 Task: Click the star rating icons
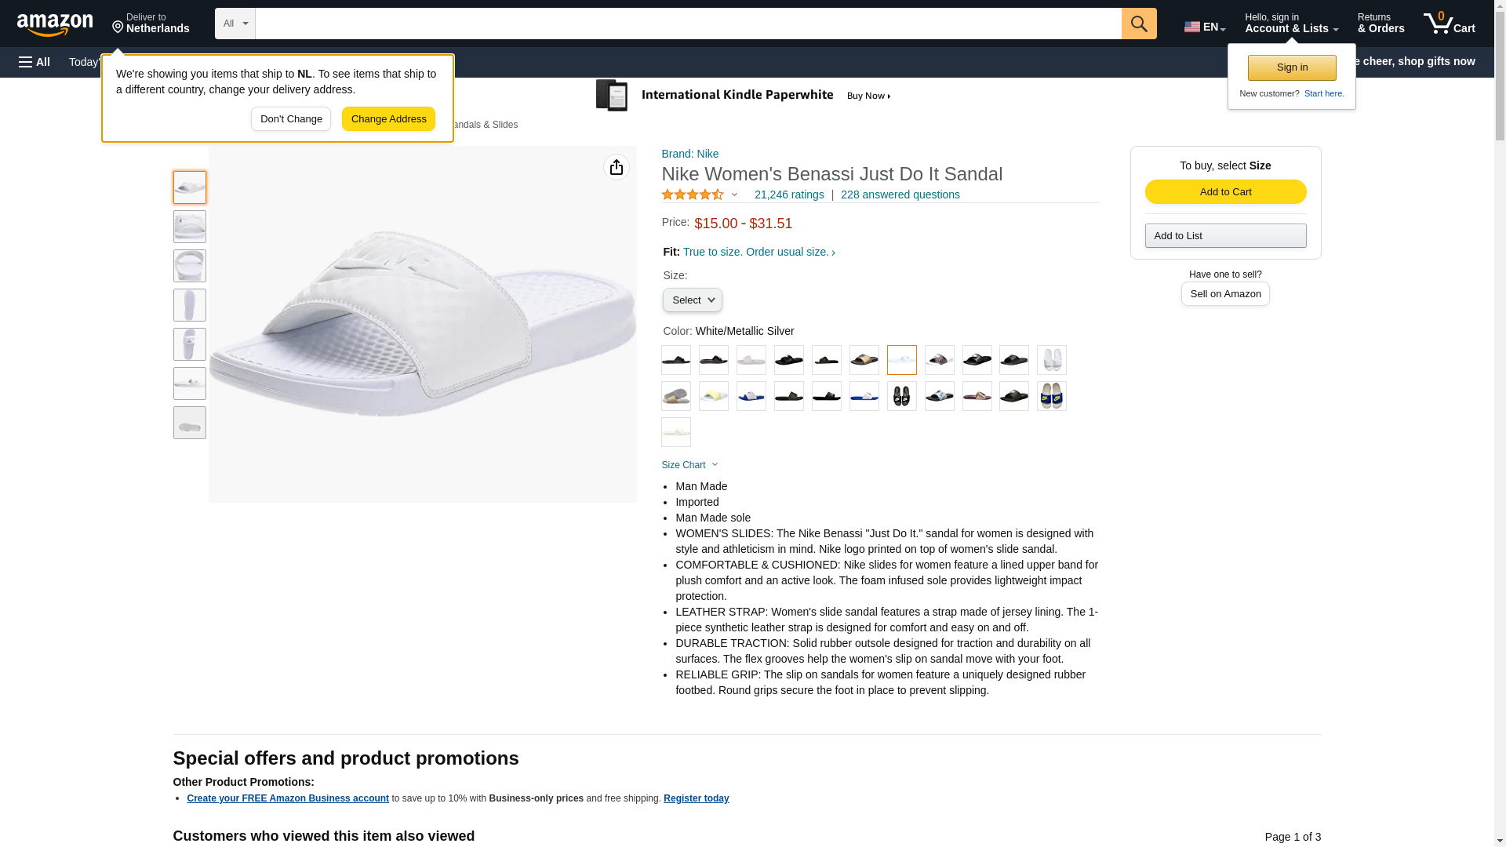coord(693,194)
